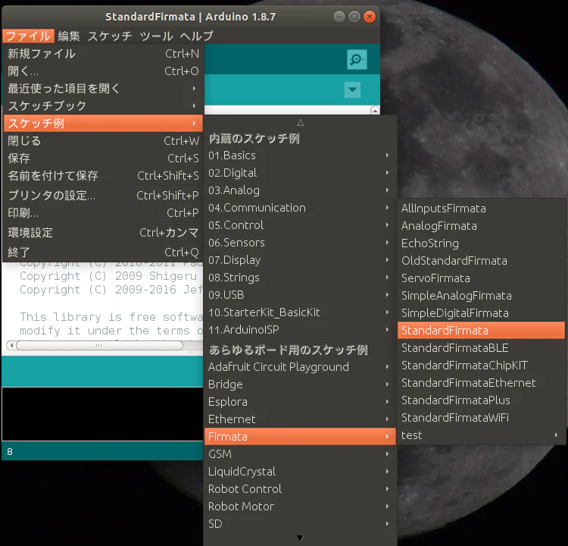568x546 pixels.
Task: Expand GSM library examples
Action: pyautogui.click(x=300, y=453)
